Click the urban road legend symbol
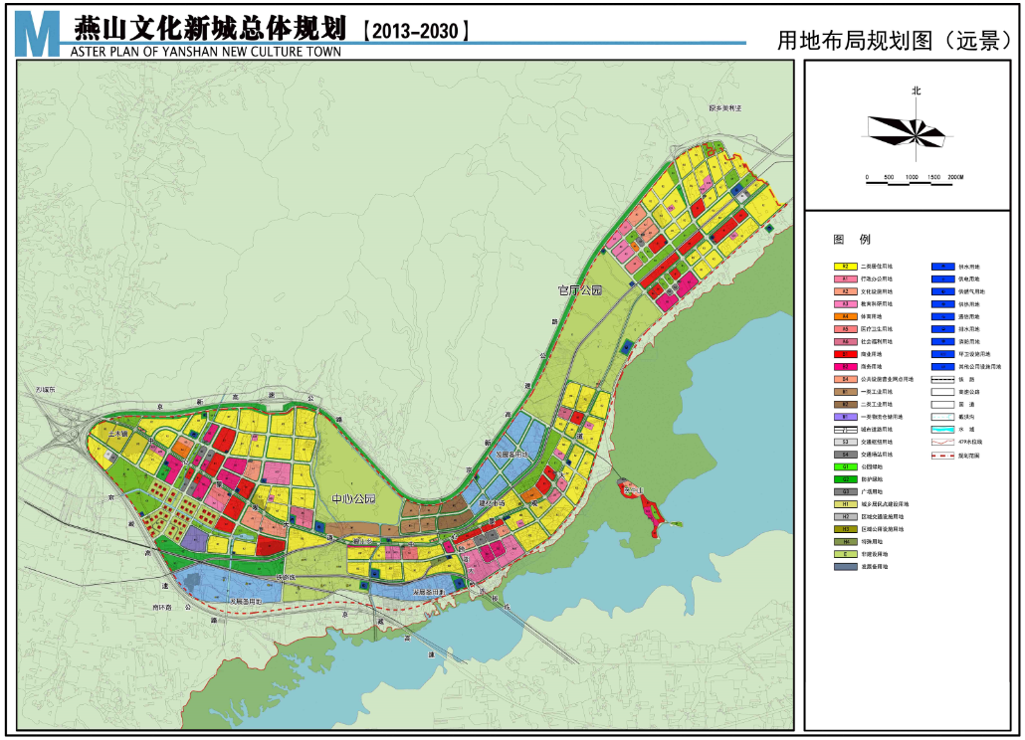The height and width of the screenshot is (740, 1025). click(845, 429)
